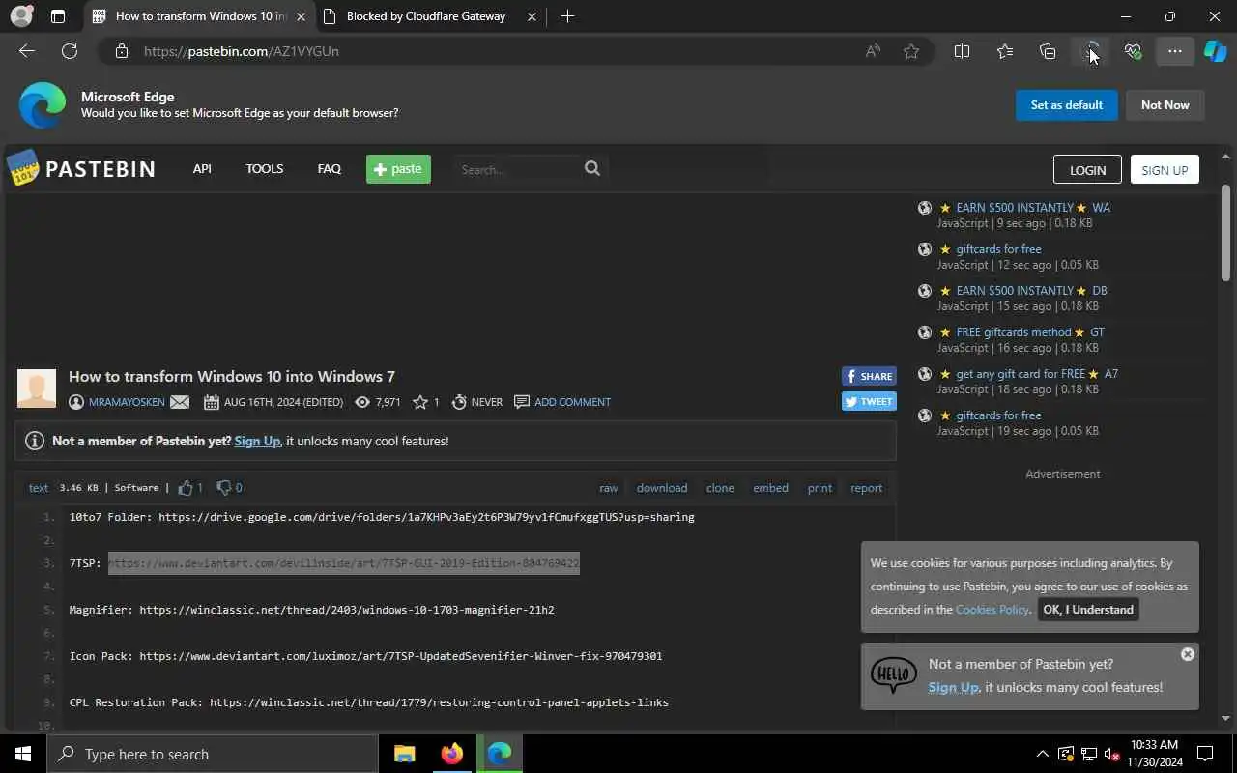
Task: Open Windows Start menu
Action: pos(23,754)
